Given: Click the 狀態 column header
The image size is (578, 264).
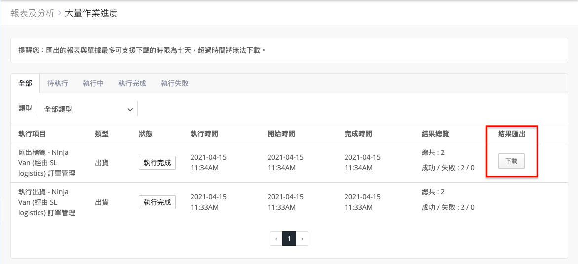Looking at the screenshot, I should 146,134.
